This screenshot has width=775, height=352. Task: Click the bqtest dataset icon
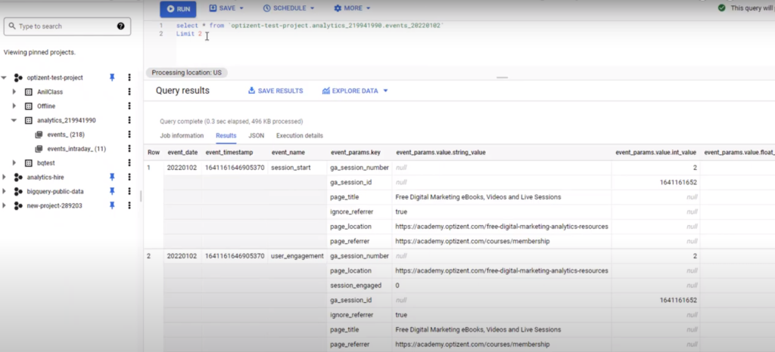coord(29,163)
